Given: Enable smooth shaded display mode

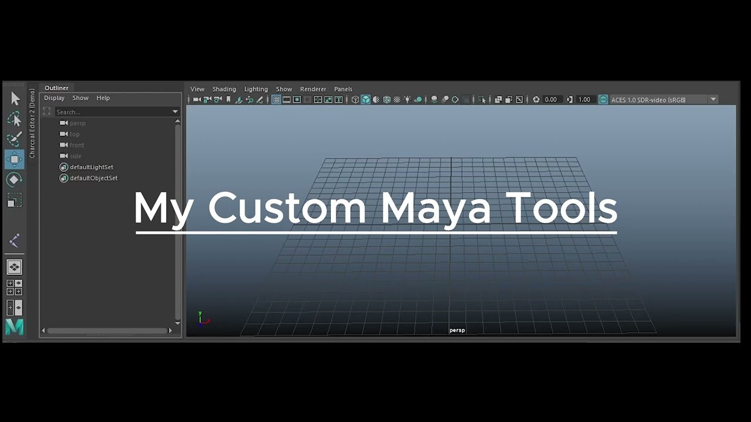Looking at the screenshot, I should [366, 100].
